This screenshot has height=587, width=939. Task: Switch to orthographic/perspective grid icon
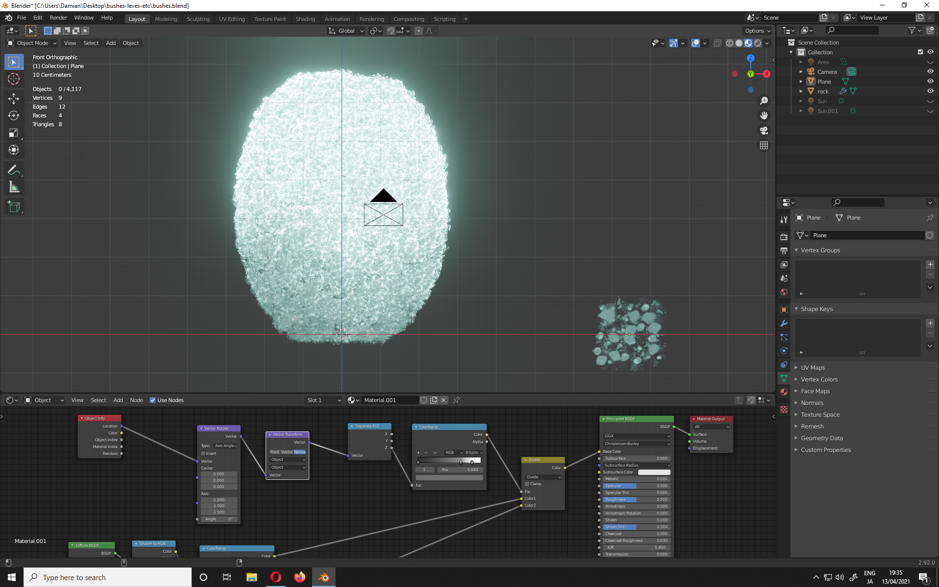coord(763,146)
